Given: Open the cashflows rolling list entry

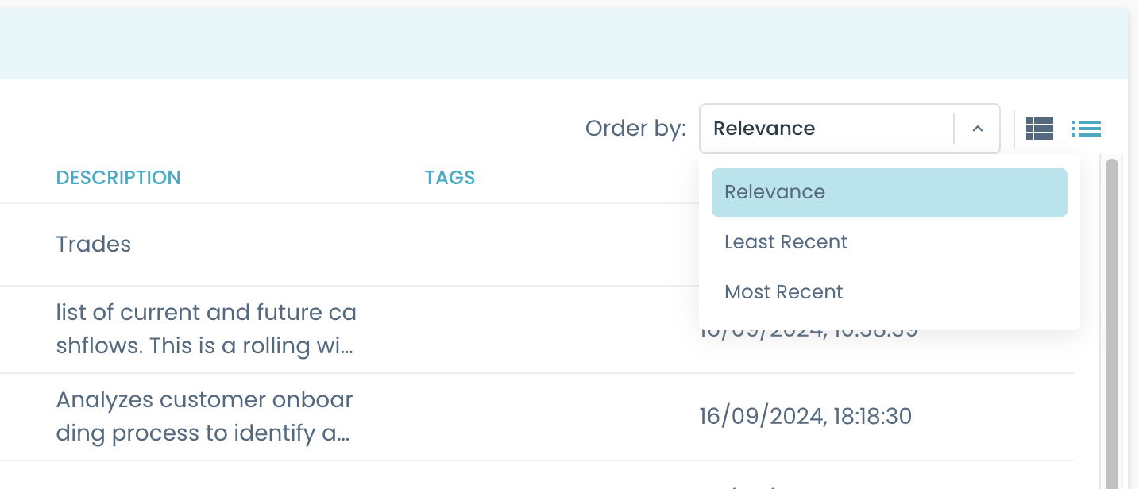Looking at the screenshot, I should 207,329.
